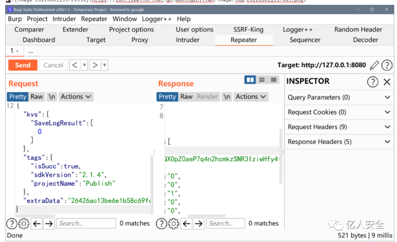
Task: Open the Repeater menu
Action: click(94, 19)
